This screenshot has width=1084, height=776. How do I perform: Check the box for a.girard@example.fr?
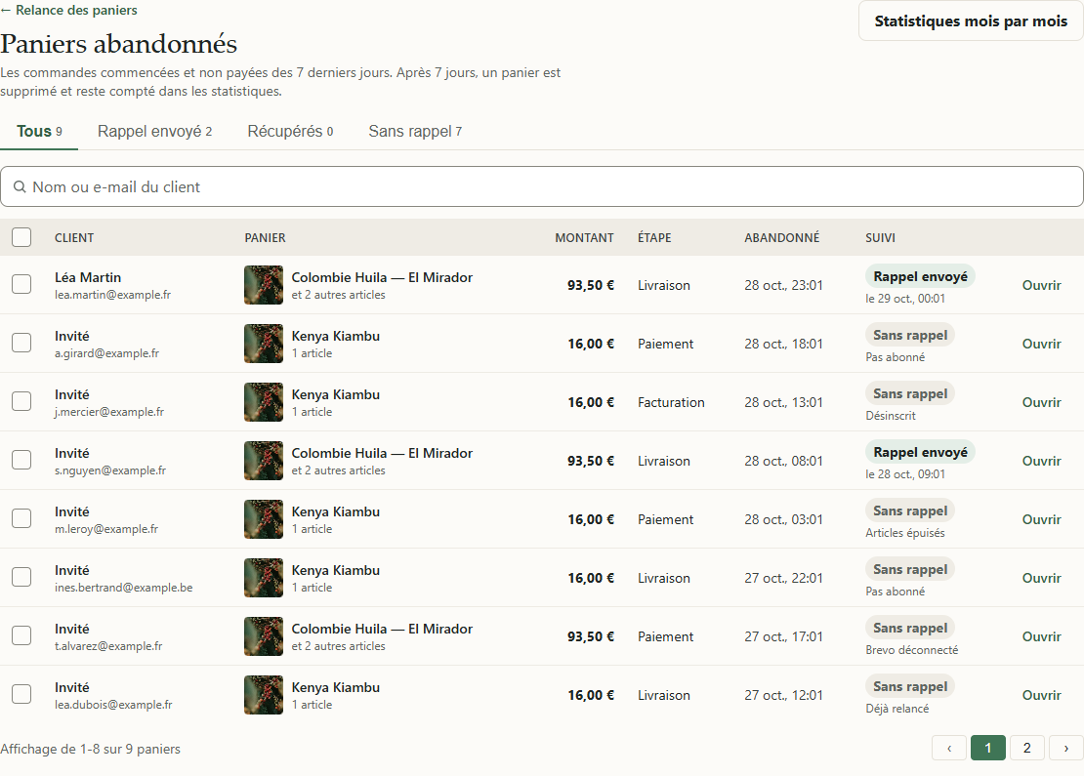(x=21, y=344)
